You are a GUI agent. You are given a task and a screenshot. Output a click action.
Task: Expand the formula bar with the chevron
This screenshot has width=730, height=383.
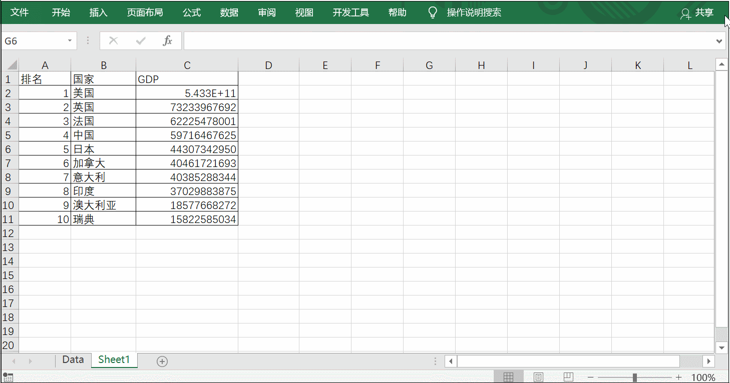719,40
